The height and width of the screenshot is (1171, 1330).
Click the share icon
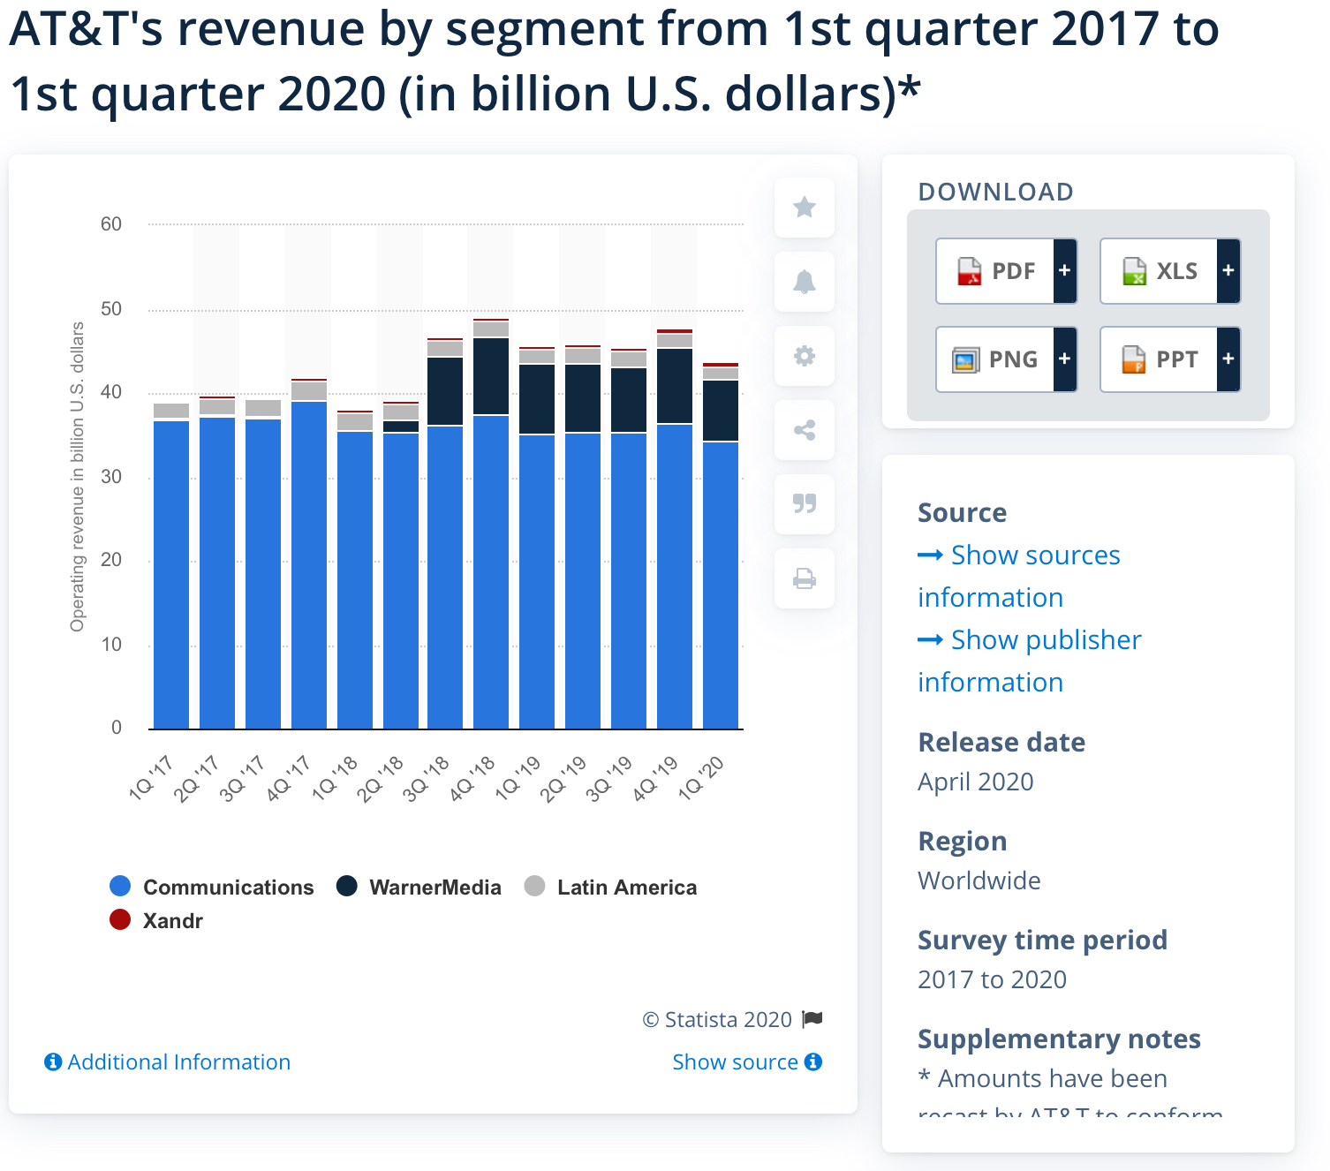pyautogui.click(x=804, y=430)
